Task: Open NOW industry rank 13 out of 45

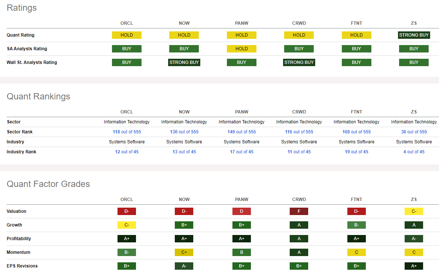Action: (x=184, y=152)
